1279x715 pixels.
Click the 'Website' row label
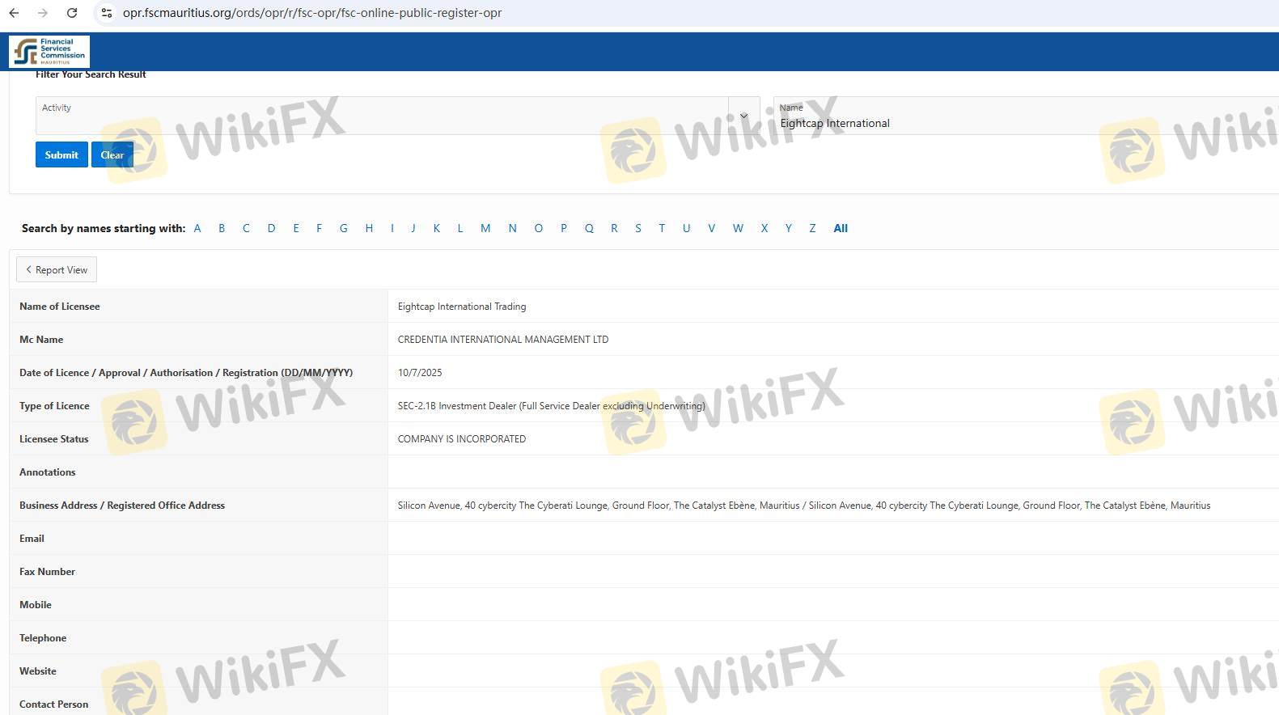[x=38, y=671]
